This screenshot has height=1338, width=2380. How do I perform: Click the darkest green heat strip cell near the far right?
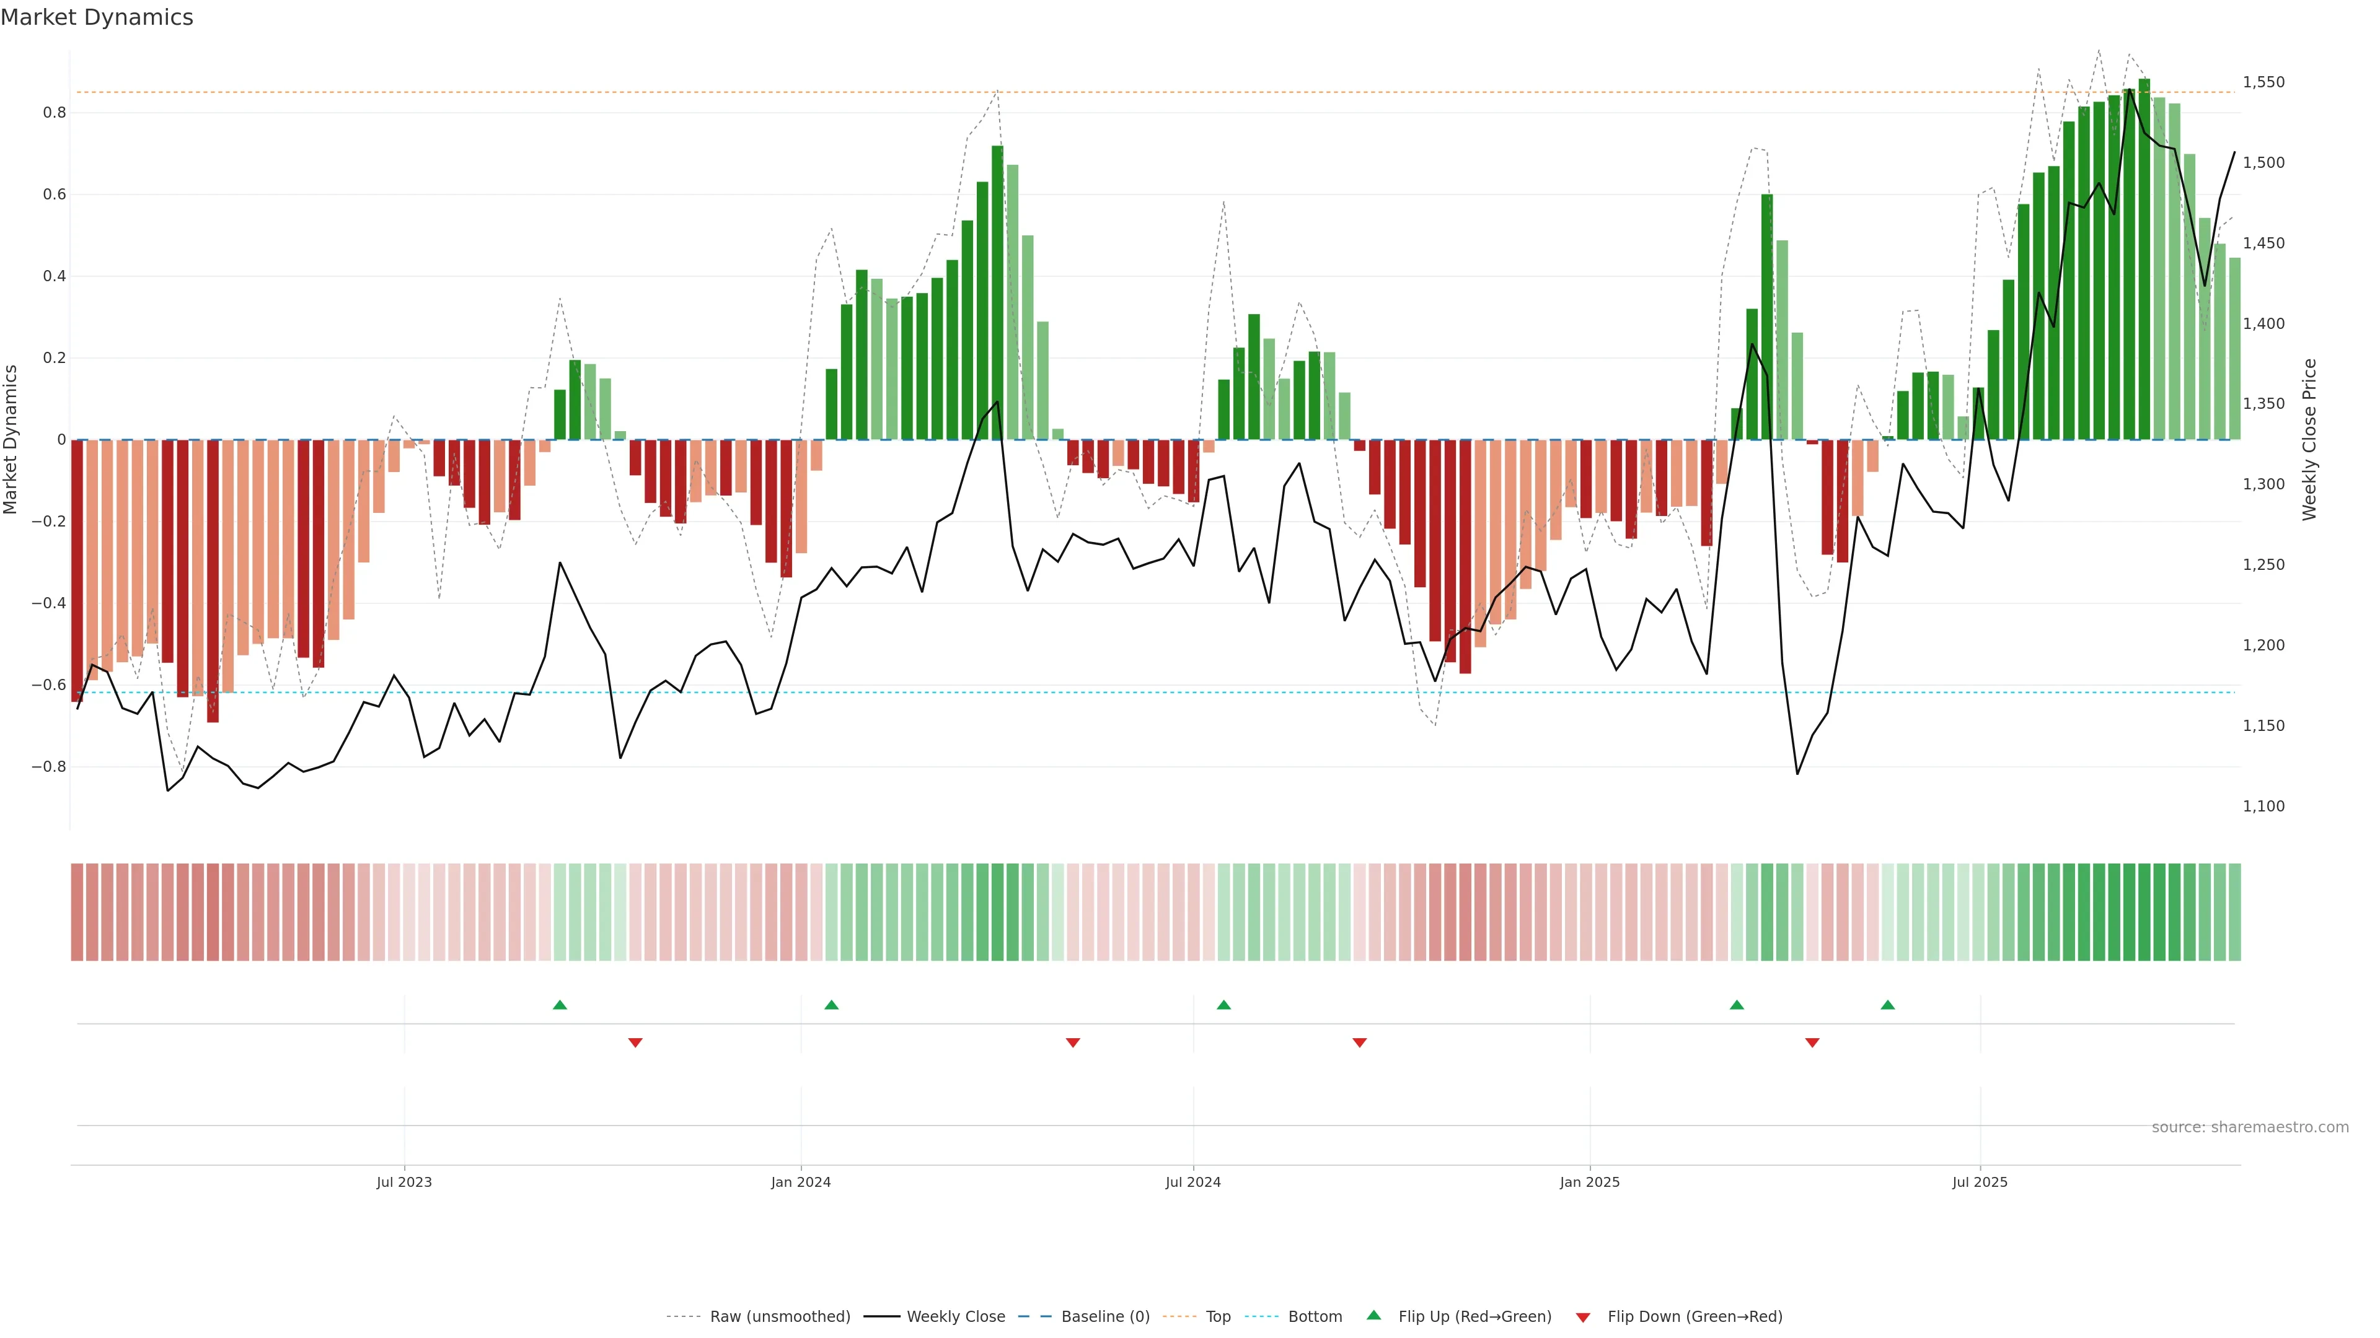click(x=2144, y=912)
